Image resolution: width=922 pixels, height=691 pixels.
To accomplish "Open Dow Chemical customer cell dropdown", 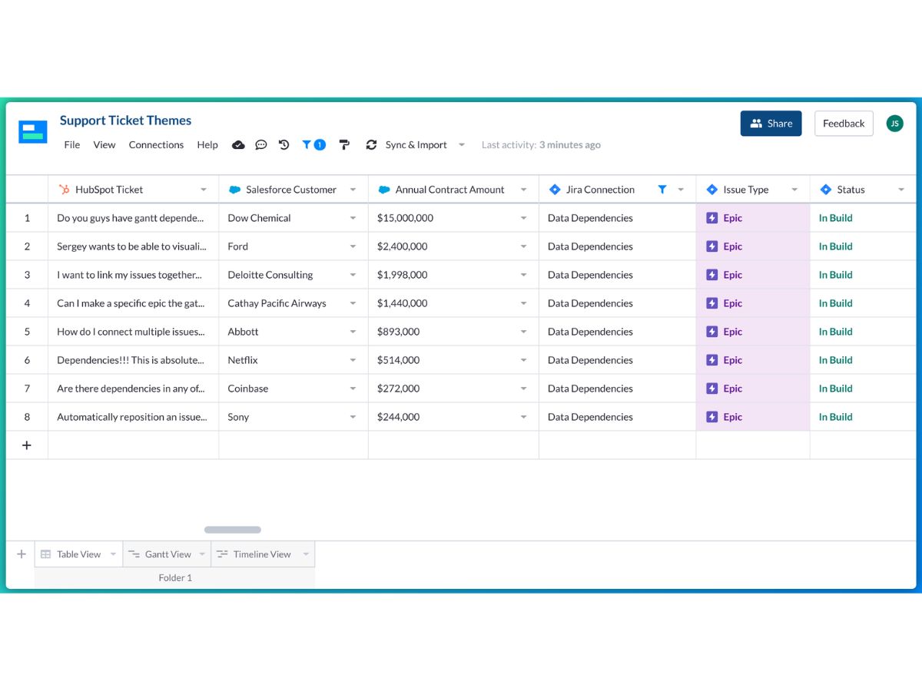I will click(353, 218).
